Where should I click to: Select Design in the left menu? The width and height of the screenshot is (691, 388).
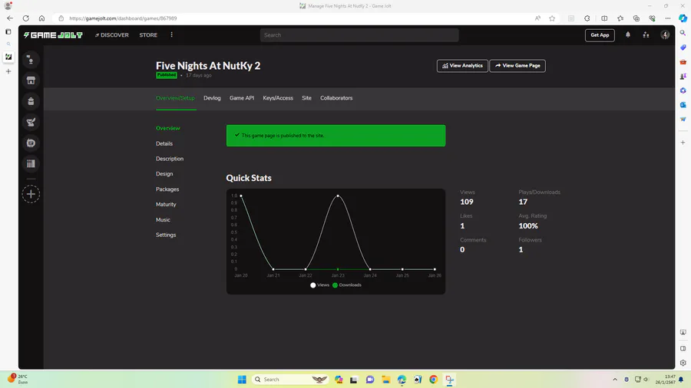(164, 174)
